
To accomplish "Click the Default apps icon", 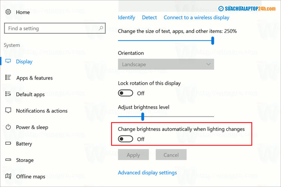I will (8, 94).
